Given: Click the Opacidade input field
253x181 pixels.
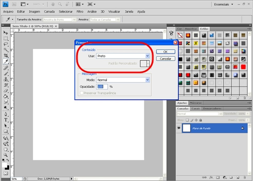Looking at the screenshot, I should (102, 87).
